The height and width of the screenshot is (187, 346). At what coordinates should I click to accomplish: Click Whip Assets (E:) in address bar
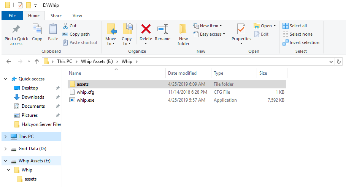point(97,61)
